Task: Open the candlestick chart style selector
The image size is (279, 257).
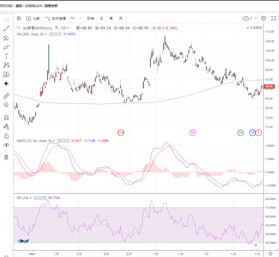Action: (19, 18)
